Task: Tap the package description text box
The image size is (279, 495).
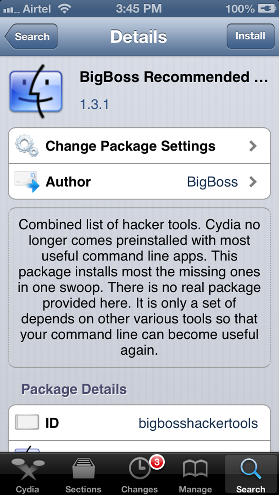Action: click(139, 288)
